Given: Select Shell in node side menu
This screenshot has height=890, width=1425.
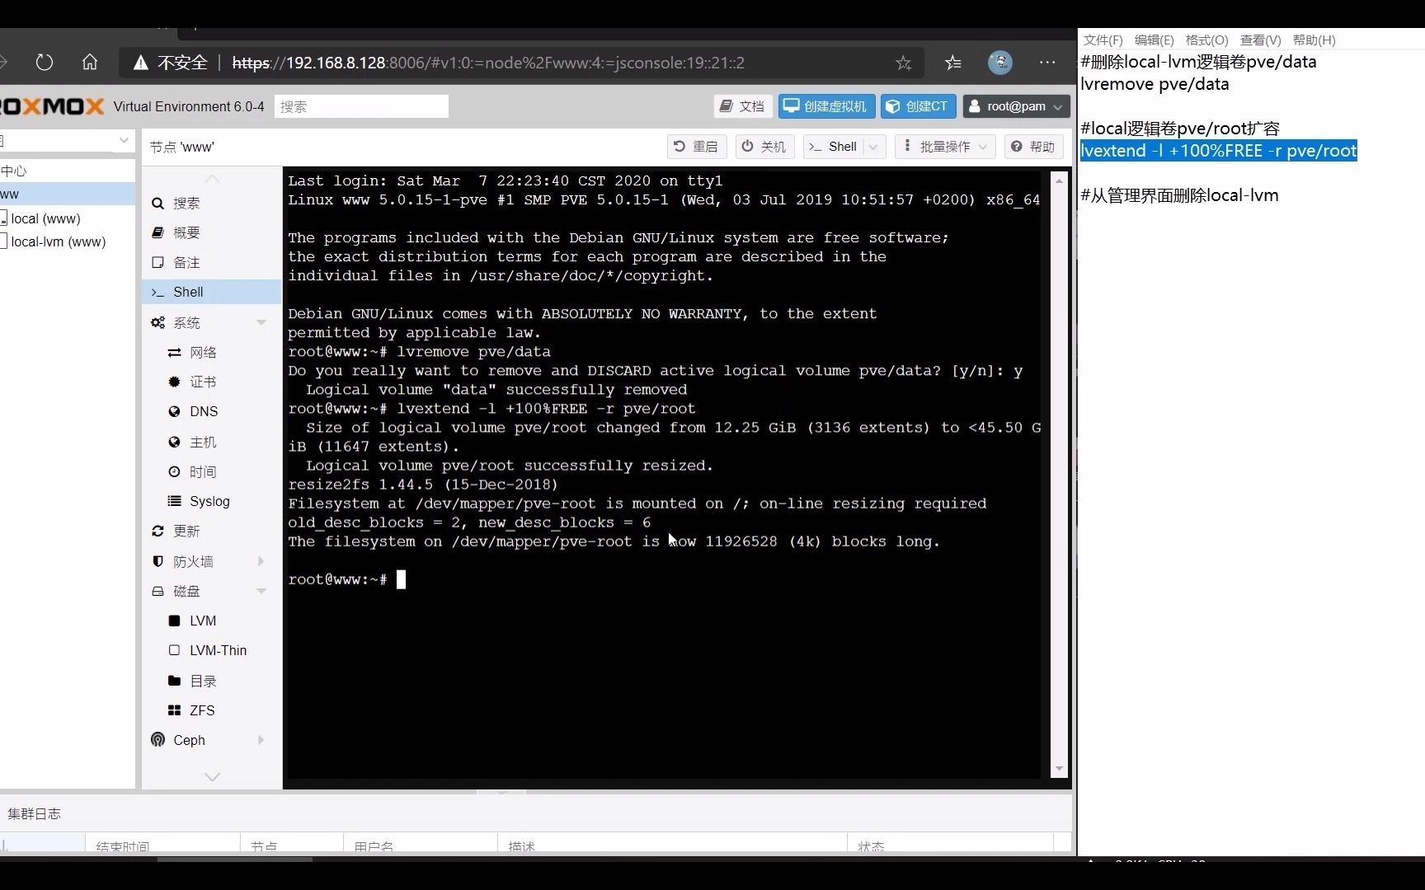Looking at the screenshot, I should (212, 292).
